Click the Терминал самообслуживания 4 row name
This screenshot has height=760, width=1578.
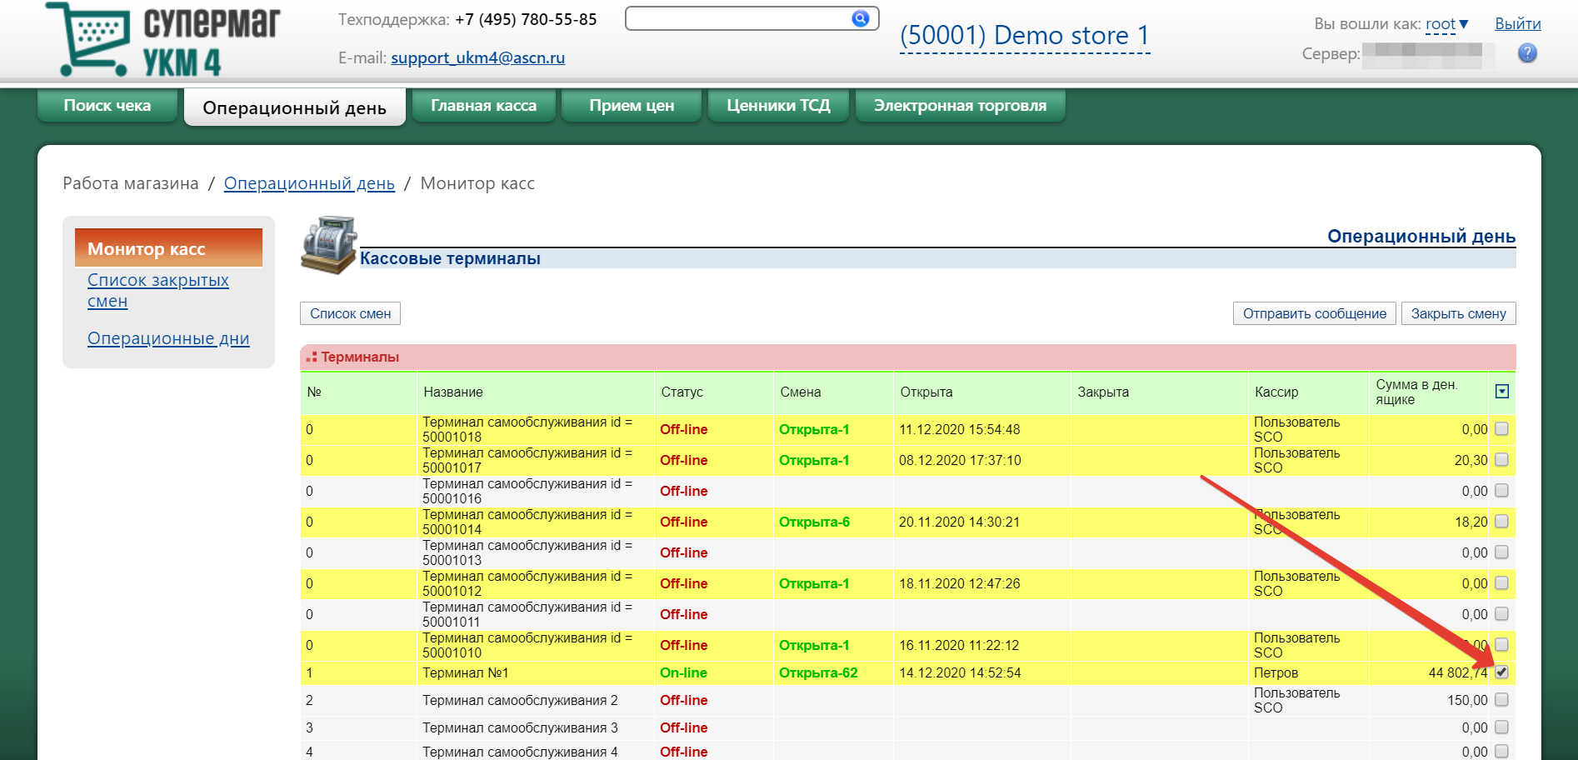pyautogui.click(x=520, y=752)
